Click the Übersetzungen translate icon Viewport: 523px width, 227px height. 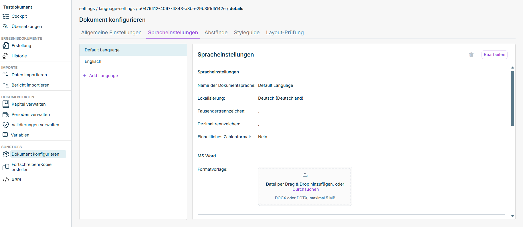(x=5, y=26)
